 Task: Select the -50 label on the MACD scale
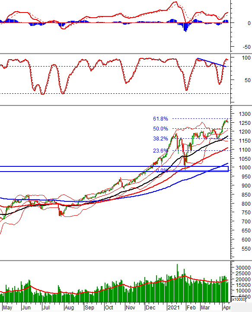pyautogui.click(x=246, y=47)
